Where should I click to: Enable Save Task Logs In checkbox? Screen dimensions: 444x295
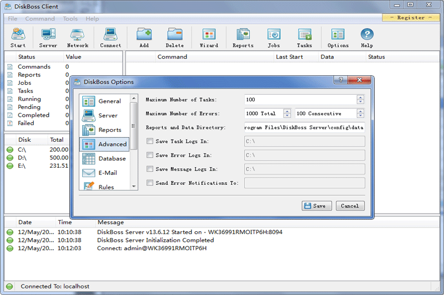point(150,141)
